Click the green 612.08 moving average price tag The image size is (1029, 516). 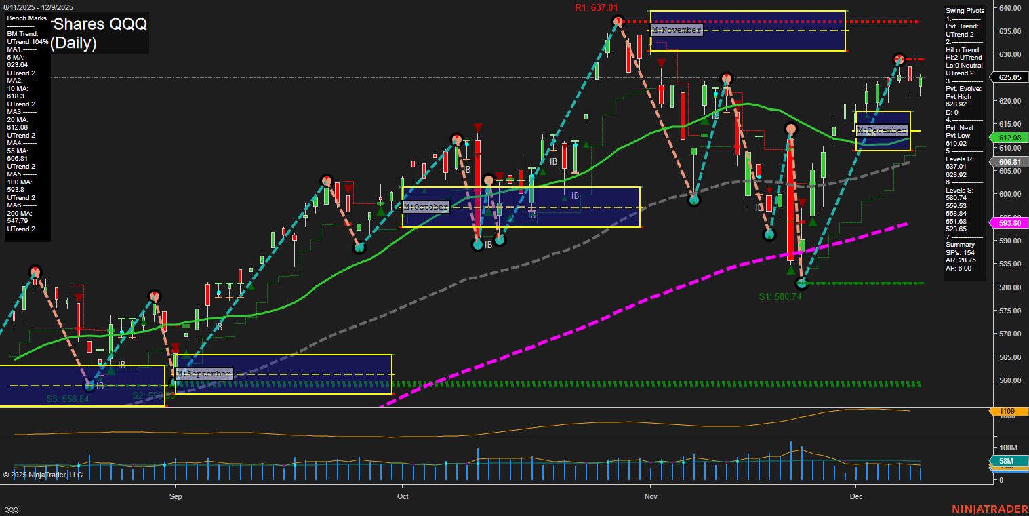tap(1009, 138)
